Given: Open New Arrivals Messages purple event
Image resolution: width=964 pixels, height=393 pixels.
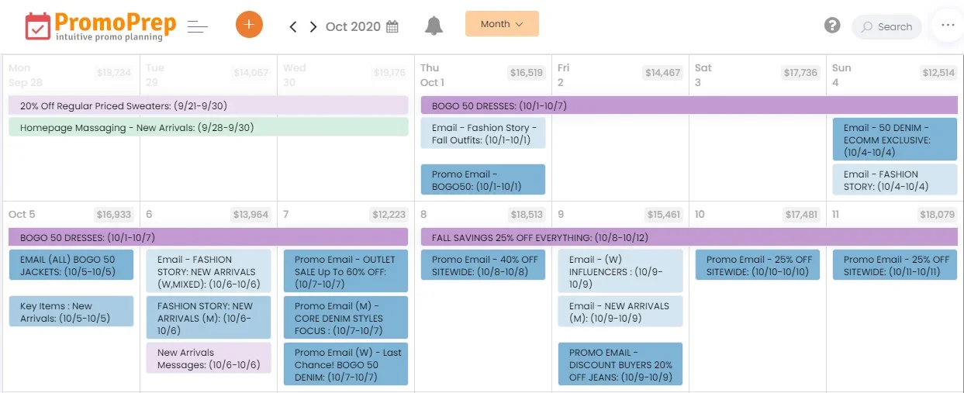Looking at the screenshot, I should 208,358.
